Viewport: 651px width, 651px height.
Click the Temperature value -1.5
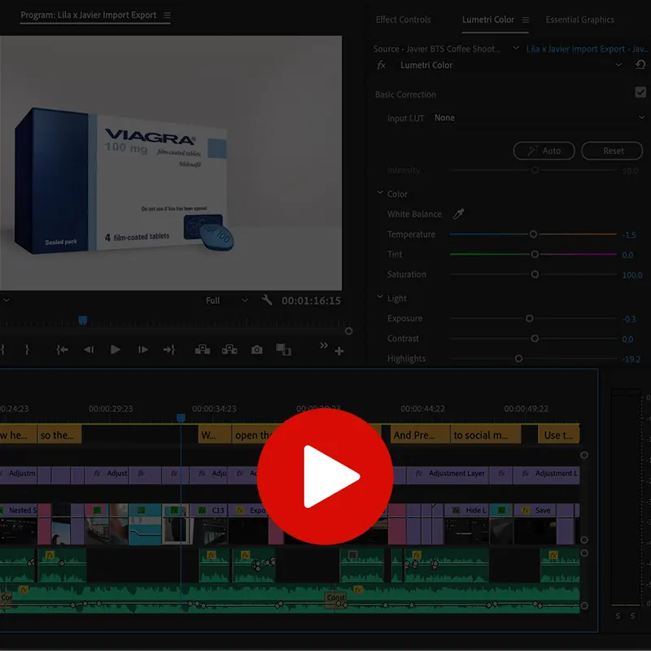click(629, 235)
